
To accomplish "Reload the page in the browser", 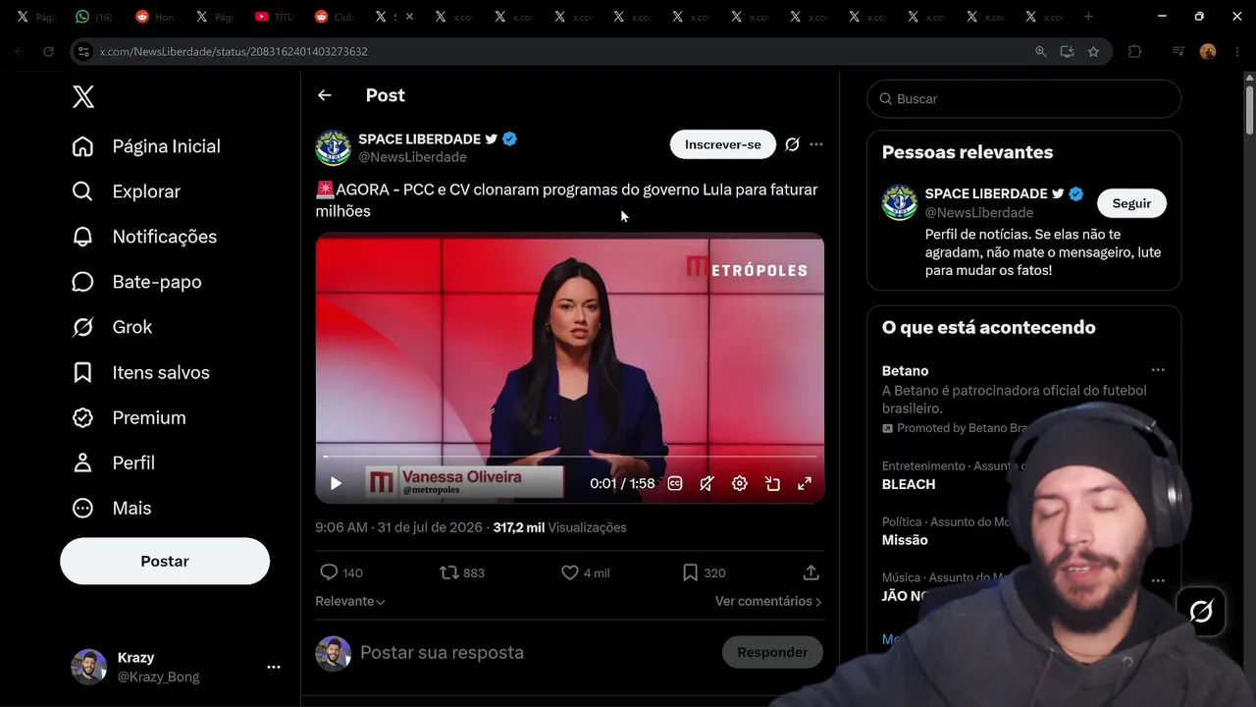I will pyautogui.click(x=48, y=52).
